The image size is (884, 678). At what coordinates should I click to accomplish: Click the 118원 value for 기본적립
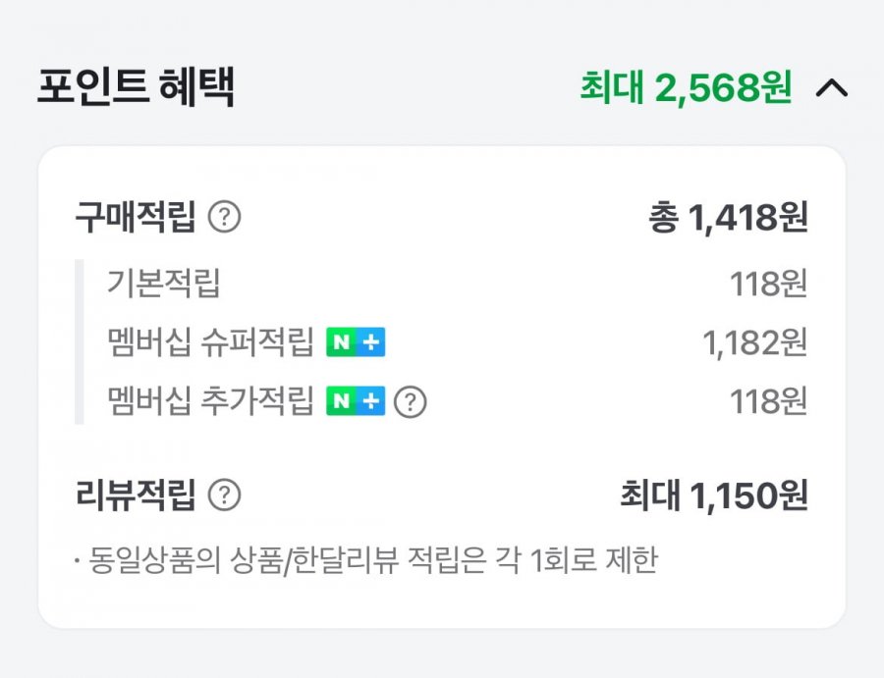[x=768, y=285]
